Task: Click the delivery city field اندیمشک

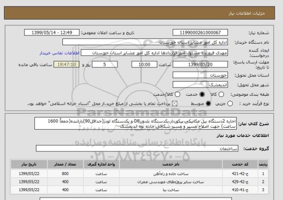Action: tap(200, 85)
